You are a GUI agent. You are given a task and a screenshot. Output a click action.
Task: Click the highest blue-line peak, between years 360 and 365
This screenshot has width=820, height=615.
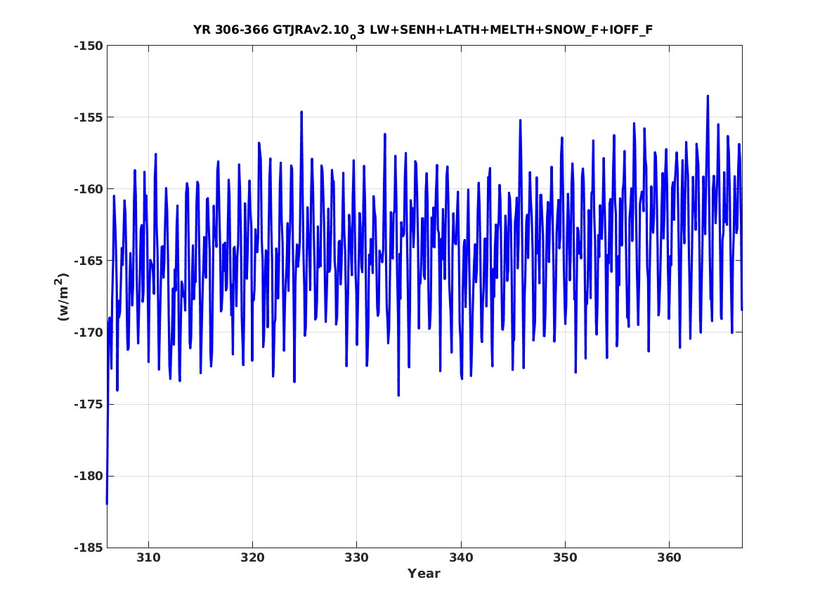coord(708,96)
